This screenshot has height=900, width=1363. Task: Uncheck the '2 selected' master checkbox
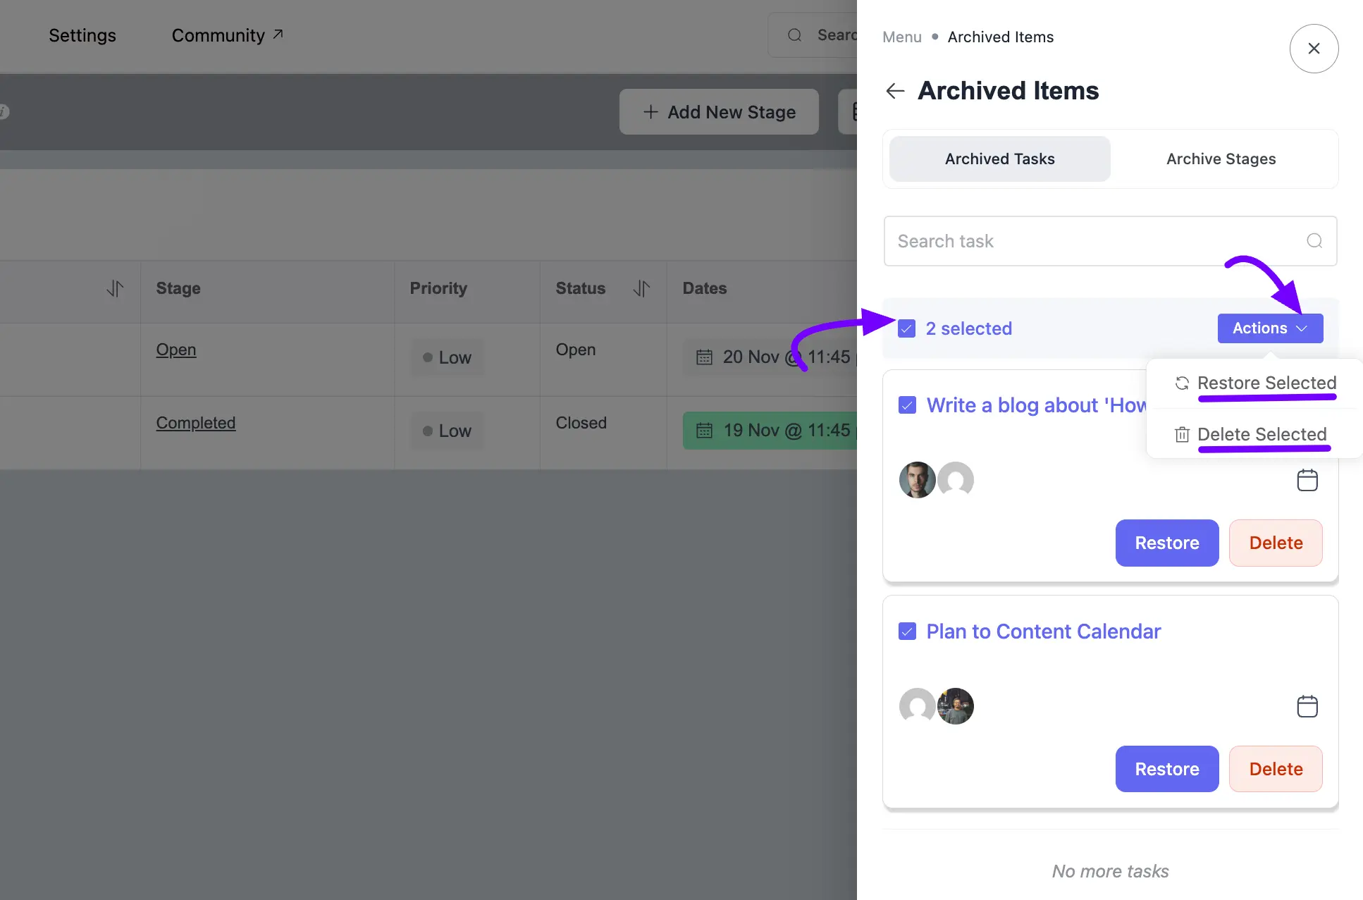(906, 328)
